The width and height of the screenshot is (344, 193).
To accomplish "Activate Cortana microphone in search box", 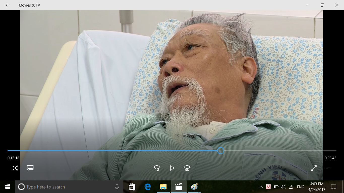I will tap(117, 187).
